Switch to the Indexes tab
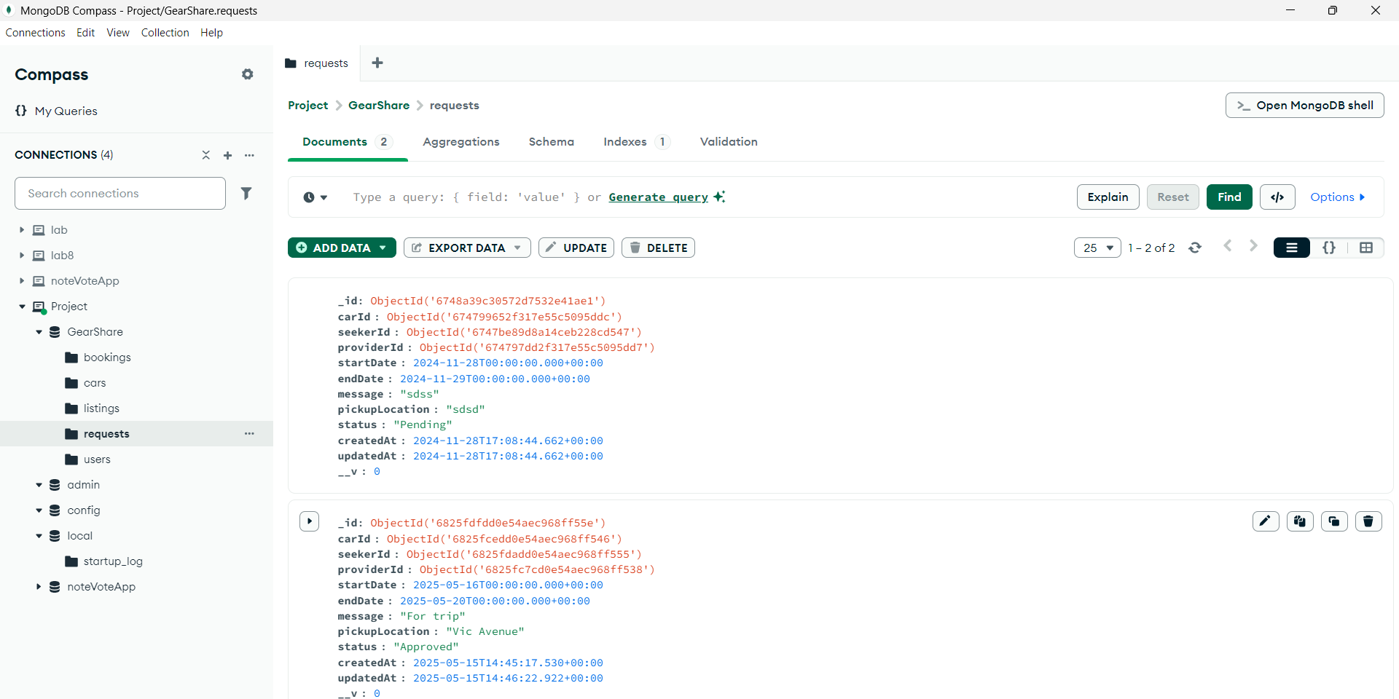The image size is (1399, 699). click(636, 142)
